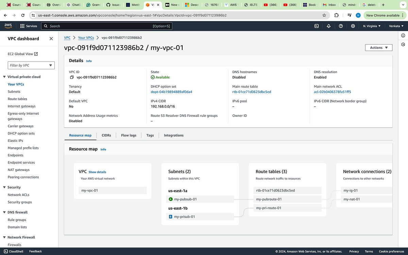Open AWS help via the question mark icon

(x=341, y=26)
